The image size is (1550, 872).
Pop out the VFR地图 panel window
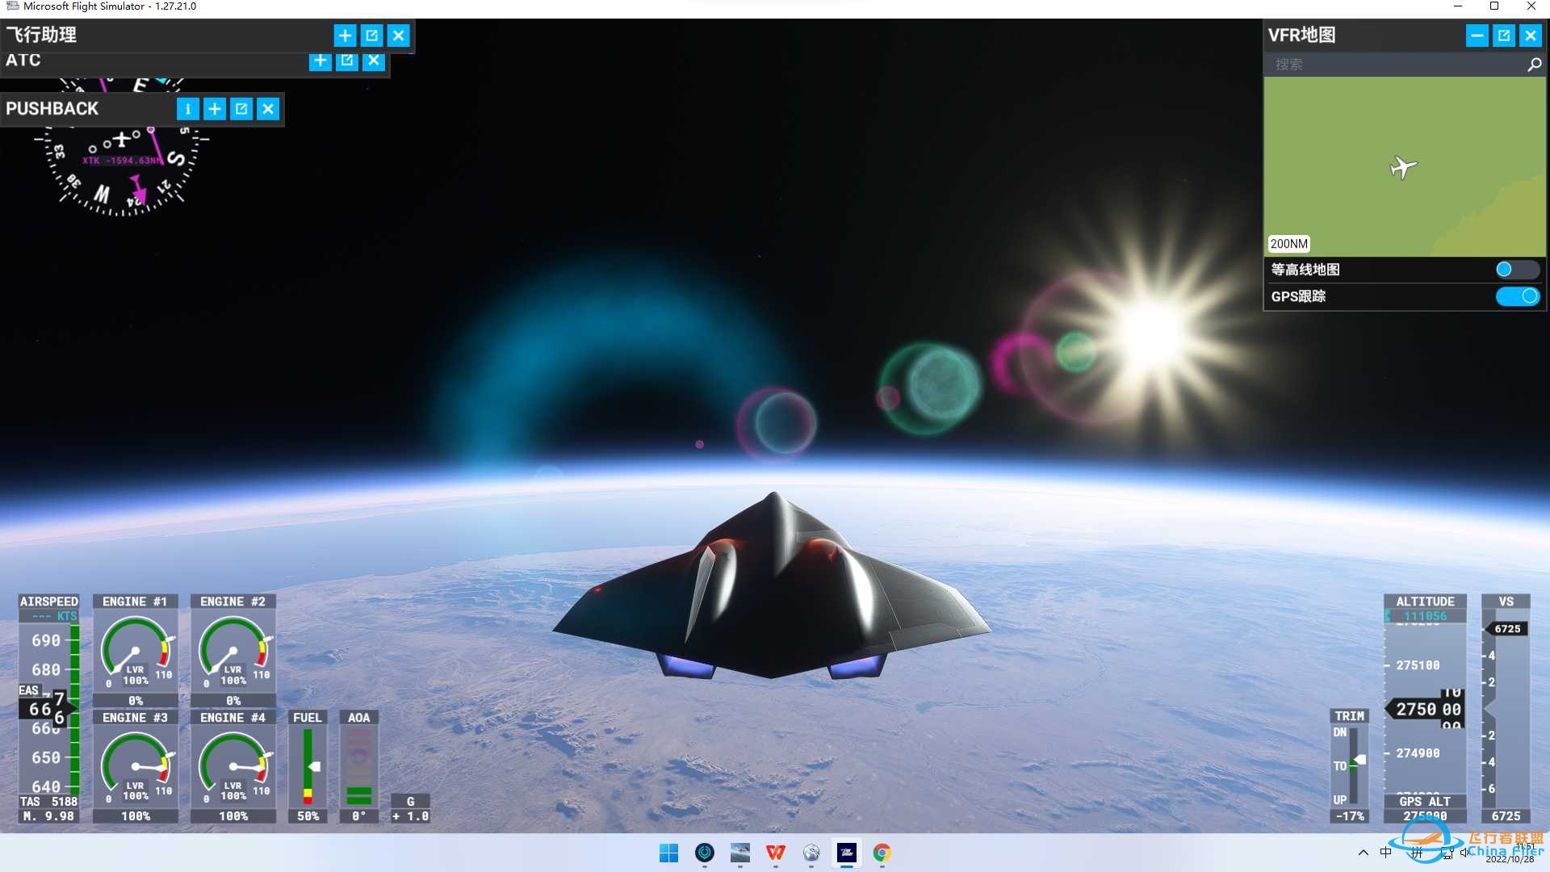coord(1503,36)
